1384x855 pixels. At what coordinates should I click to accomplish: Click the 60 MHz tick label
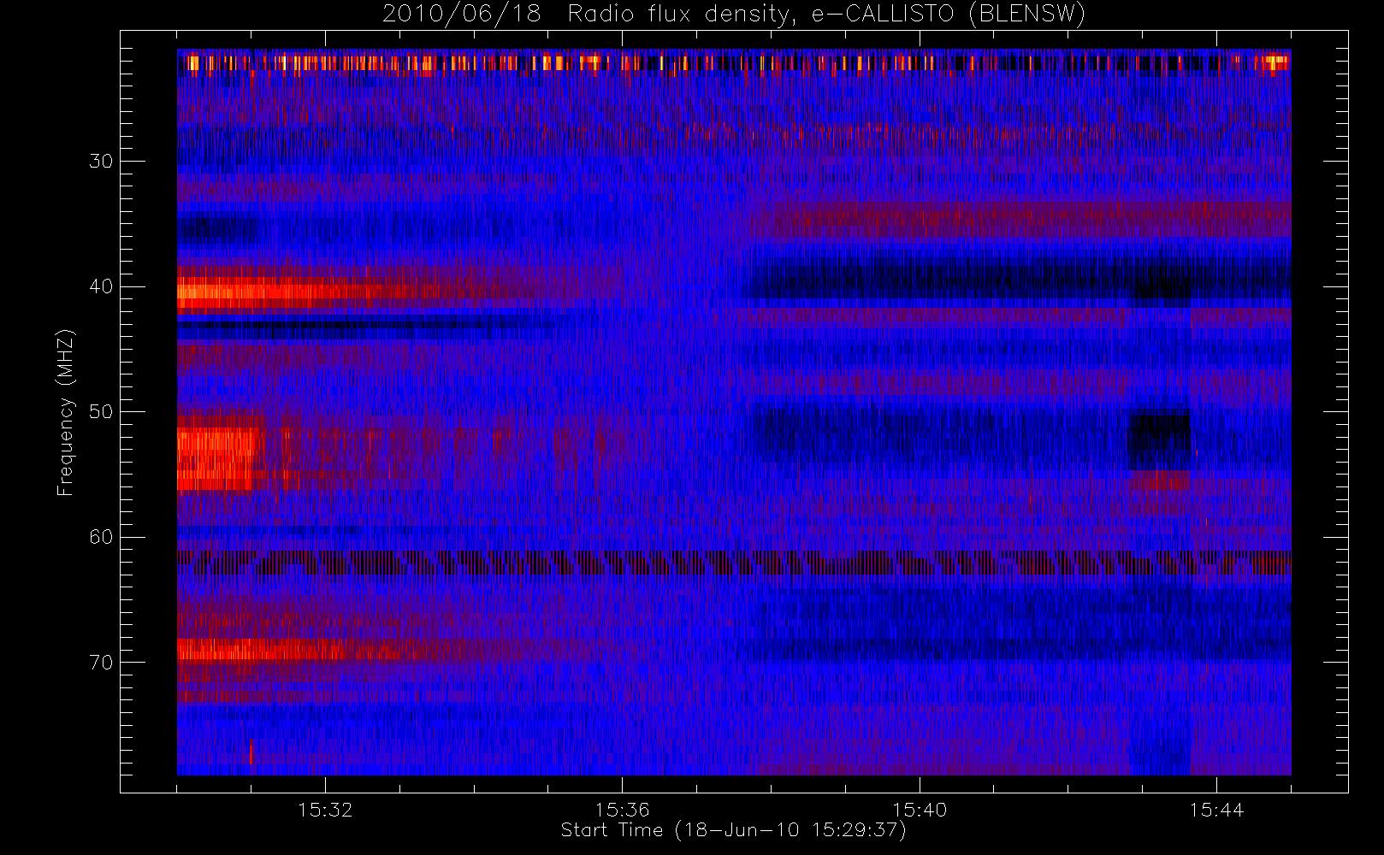[101, 537]
